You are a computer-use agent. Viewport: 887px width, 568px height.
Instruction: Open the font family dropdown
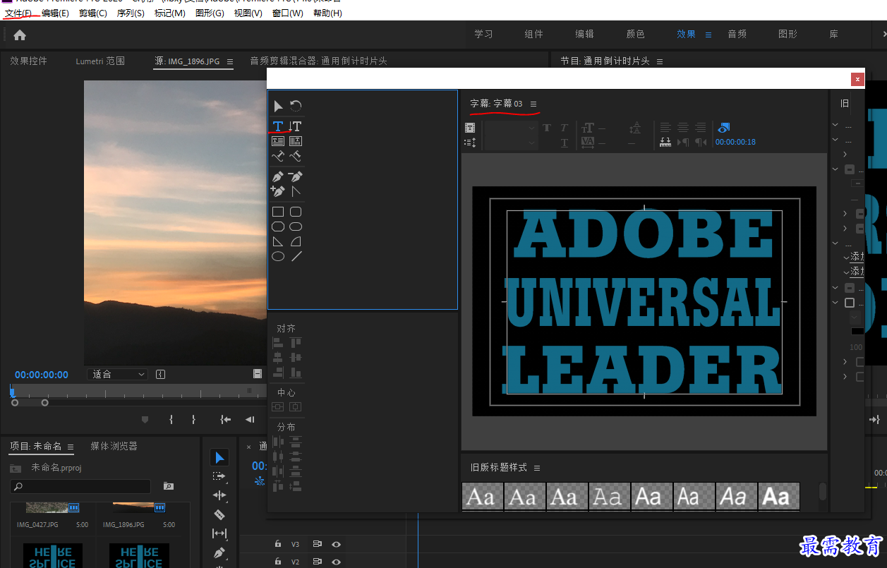click(x=512, y=128)
